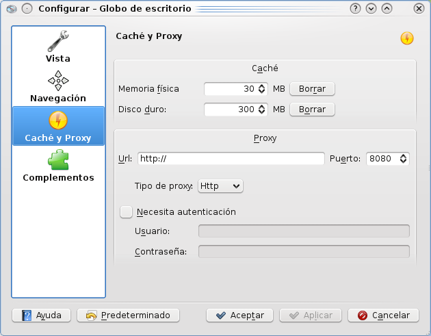Click the pin button in the title bar

point(27,9)
